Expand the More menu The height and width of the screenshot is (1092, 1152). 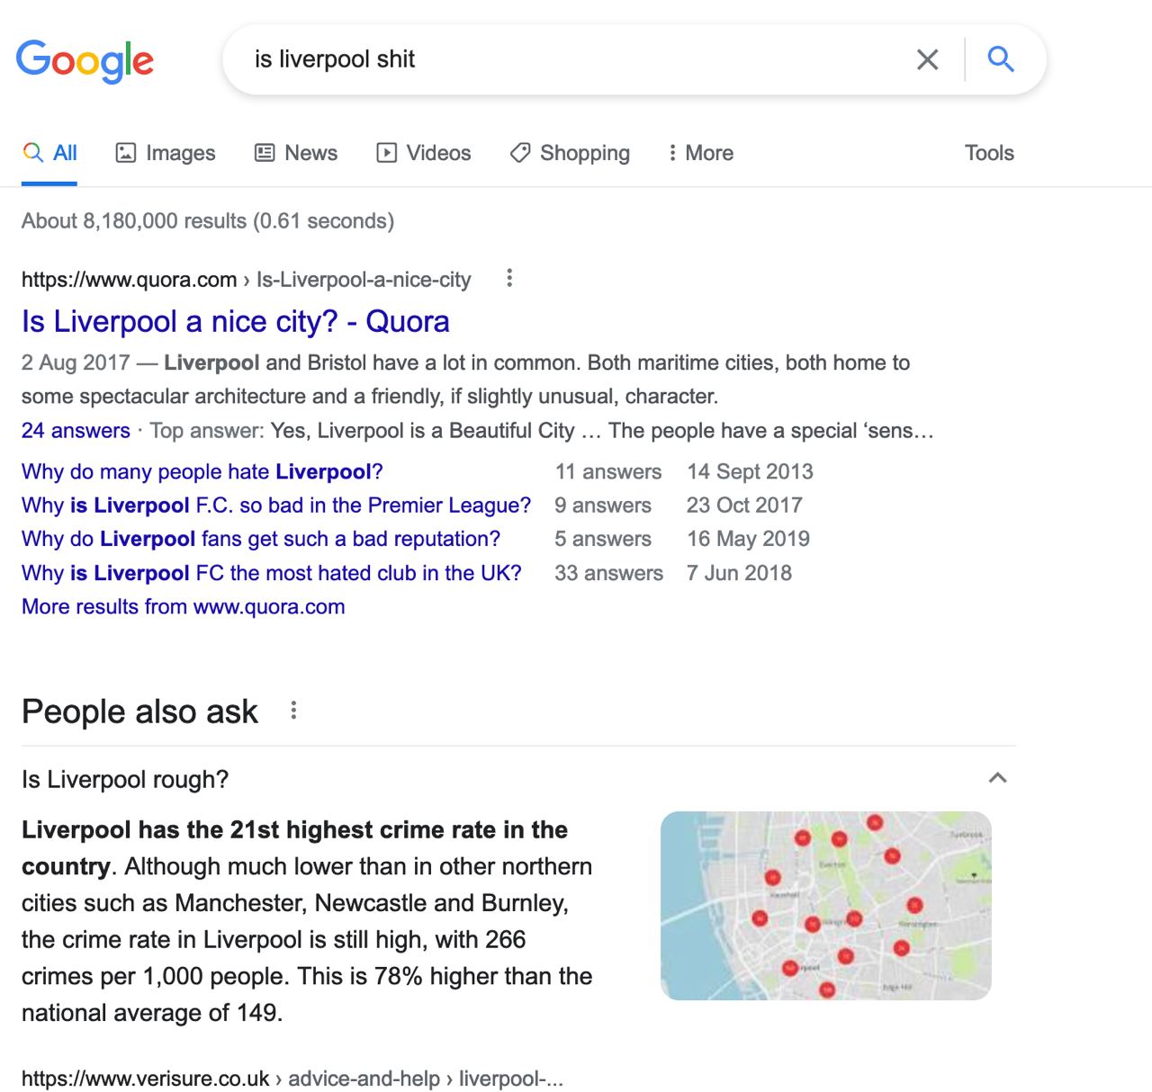point(700,153)
